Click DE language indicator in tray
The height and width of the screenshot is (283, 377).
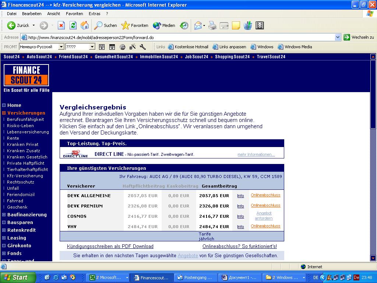click(x=316, y=277)
